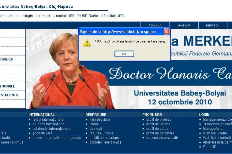Open prezentare publicații link
This screenshot has height=154, width=232.
[162, 138]
